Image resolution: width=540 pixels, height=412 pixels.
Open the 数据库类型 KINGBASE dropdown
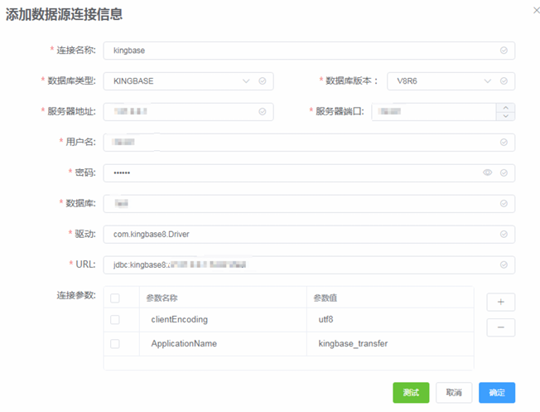(188, 81)
